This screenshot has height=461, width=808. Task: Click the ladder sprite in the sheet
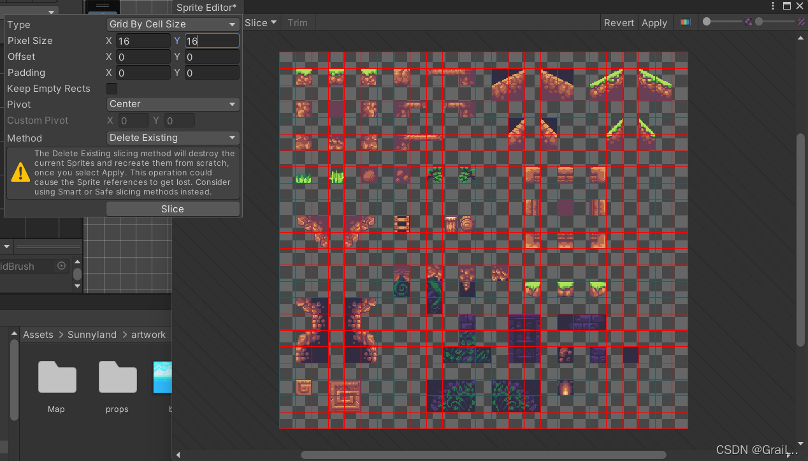point(401,224)
